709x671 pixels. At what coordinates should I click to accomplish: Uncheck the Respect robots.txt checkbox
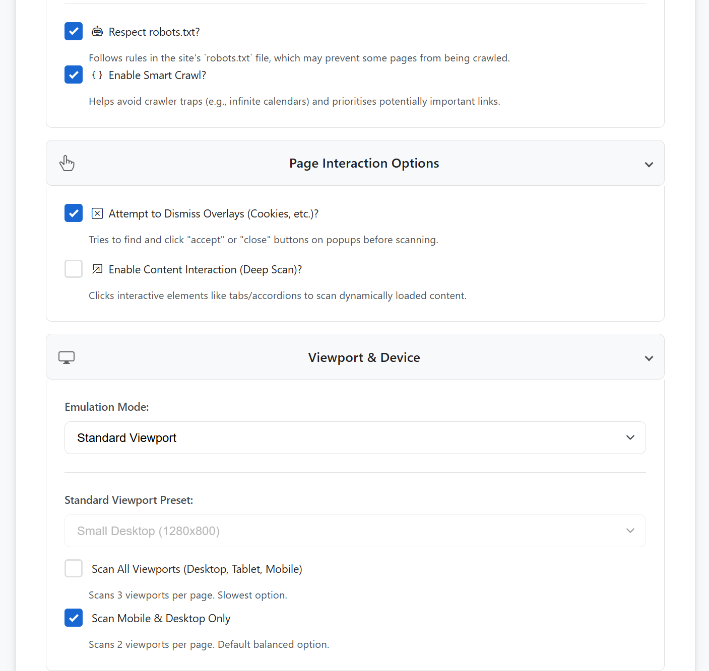click(x=74, y=31)
